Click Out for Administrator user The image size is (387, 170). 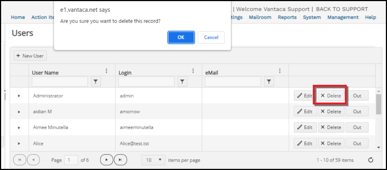[x=357, y=96]
